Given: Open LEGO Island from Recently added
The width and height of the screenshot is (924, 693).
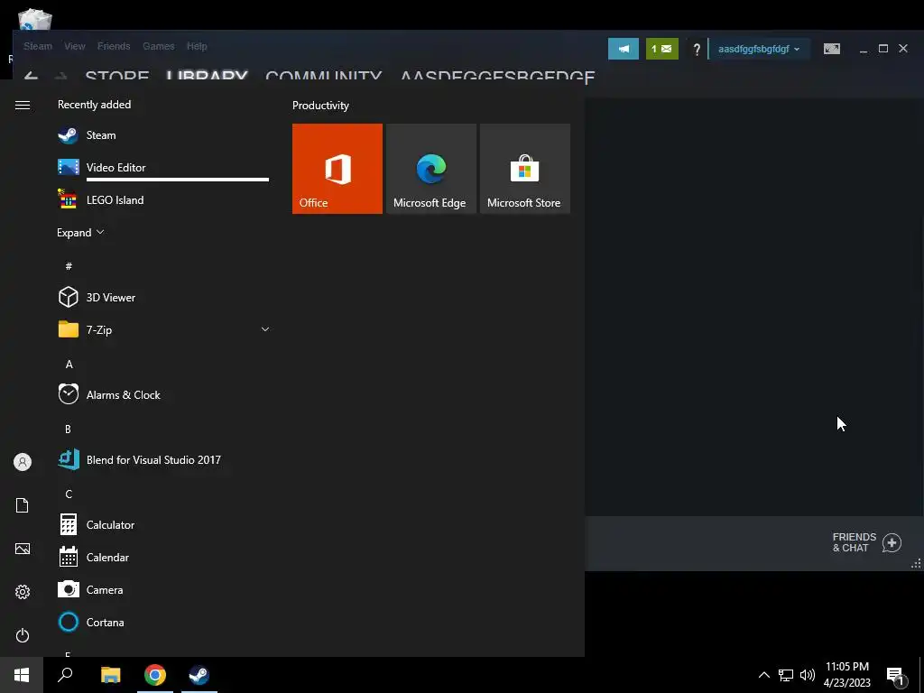Looking at the screenshot, I should [x=162, y=199].
